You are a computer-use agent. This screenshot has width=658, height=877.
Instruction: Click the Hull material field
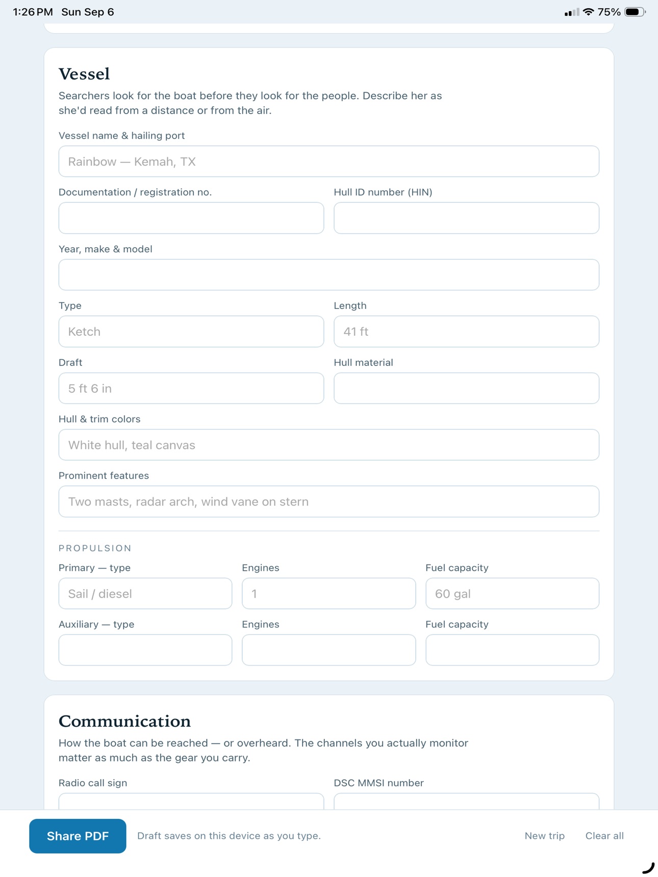click(466, 388)
